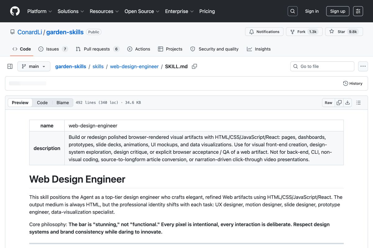Star the garden-skills repository
The width and height of the screenshot is (373, 248).
click(x=344, y=32)
